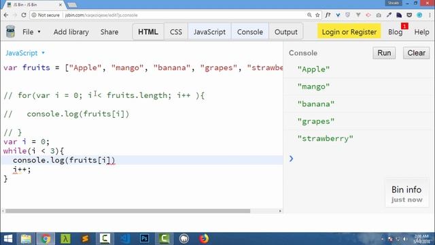The image size is (435, 245).
Task: Open Sublime Text from taskbar
Action: coord(85,239)
